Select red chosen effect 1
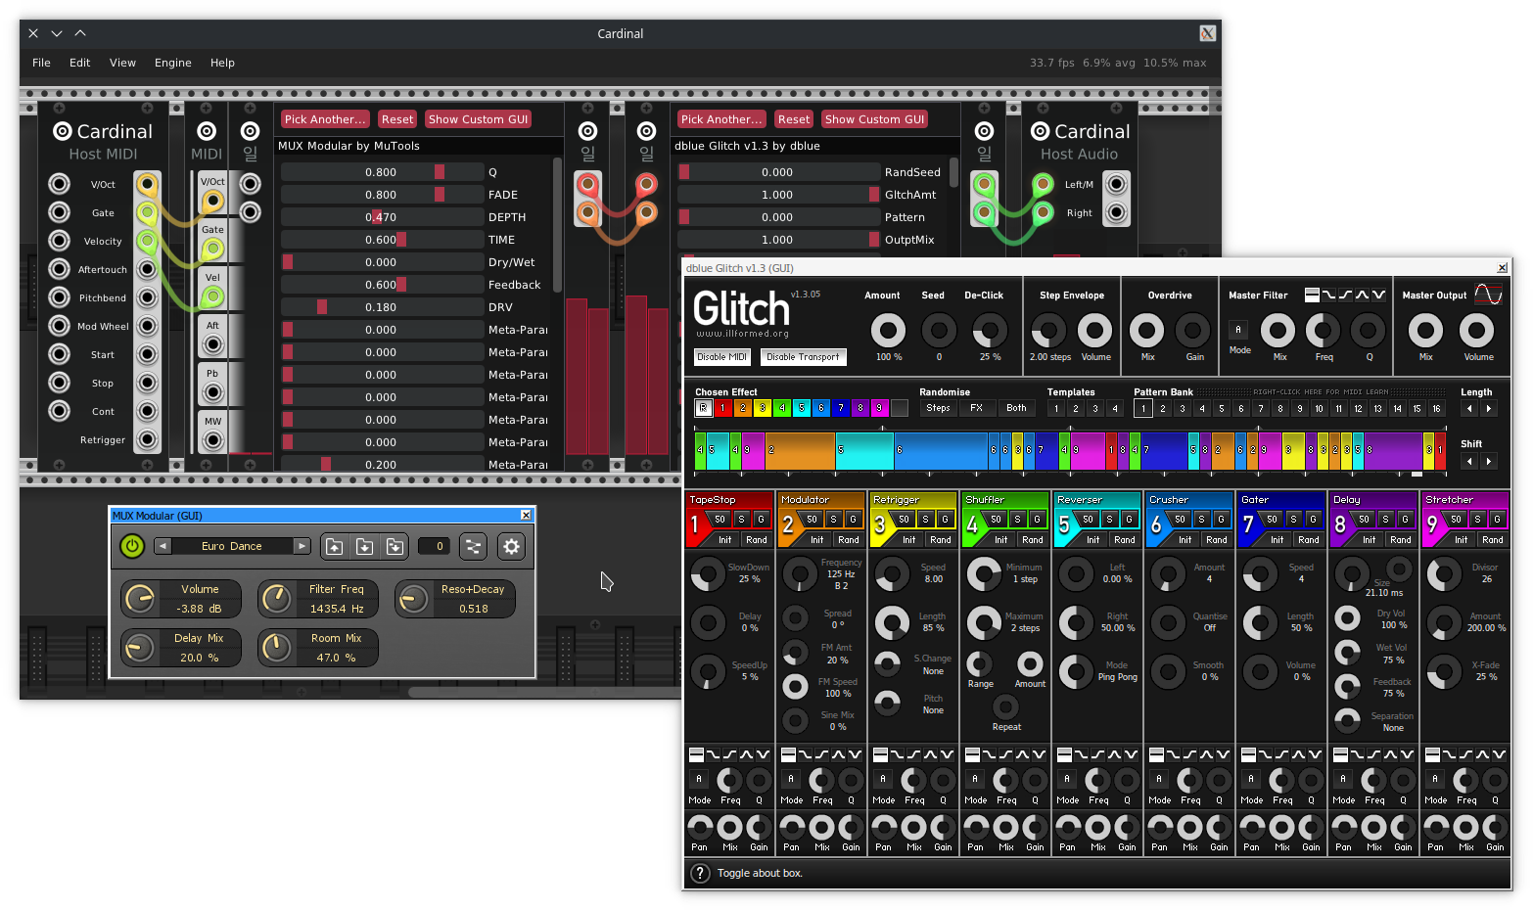Viewport: 1533px width, 911px height. [722, 408]
